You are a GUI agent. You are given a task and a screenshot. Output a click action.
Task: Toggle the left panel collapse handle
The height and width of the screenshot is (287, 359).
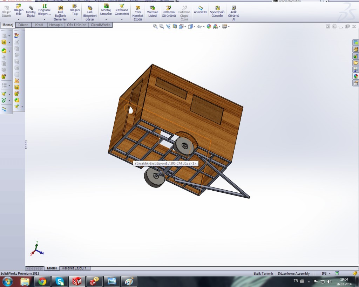point(26,144)
